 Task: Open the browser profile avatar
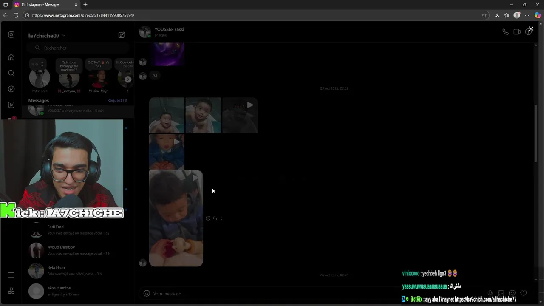[x=517, y=15]
